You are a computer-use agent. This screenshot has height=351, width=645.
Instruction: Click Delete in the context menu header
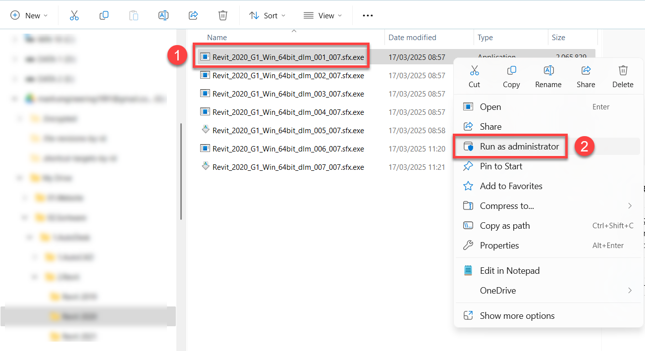coord(623,77)
